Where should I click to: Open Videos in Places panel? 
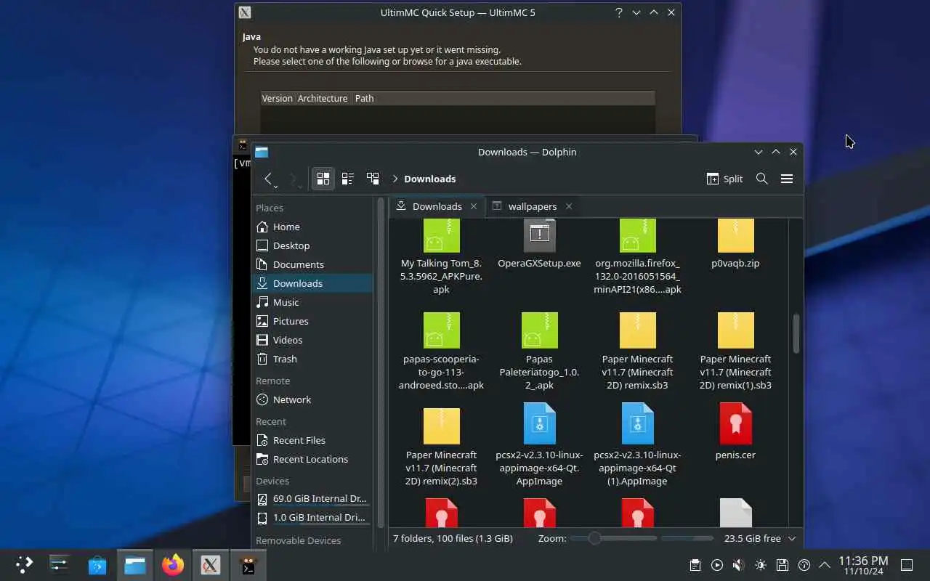pyautogui.click(x=312, y=340)
